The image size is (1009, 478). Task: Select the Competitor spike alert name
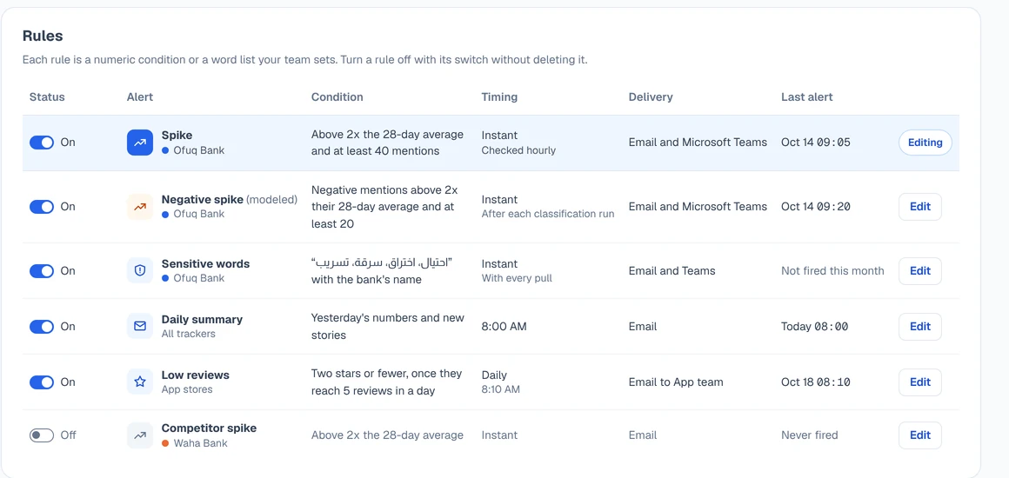click(209, 428)
